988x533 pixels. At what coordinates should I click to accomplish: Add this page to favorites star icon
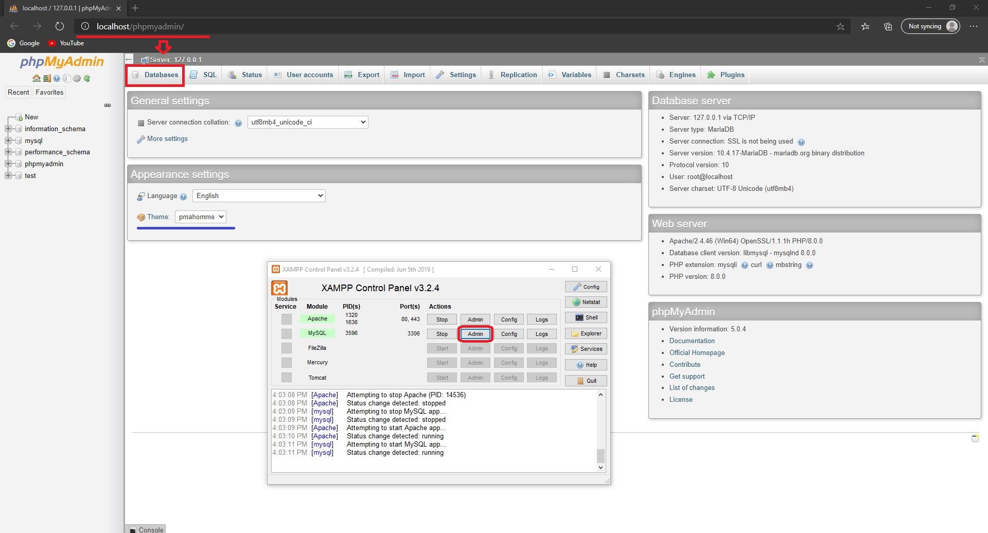(x=840, y=26)
